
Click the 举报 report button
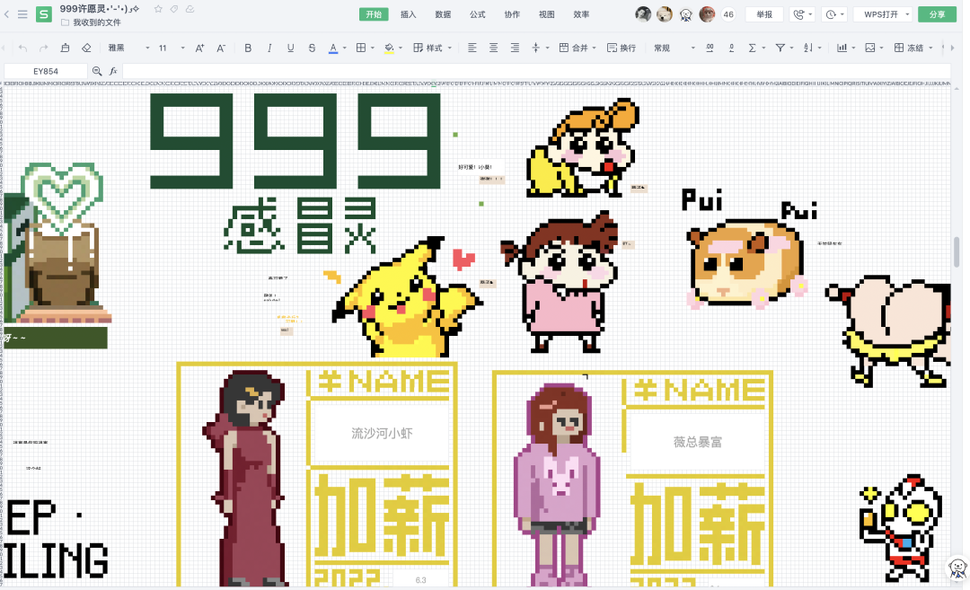point(764,14)
